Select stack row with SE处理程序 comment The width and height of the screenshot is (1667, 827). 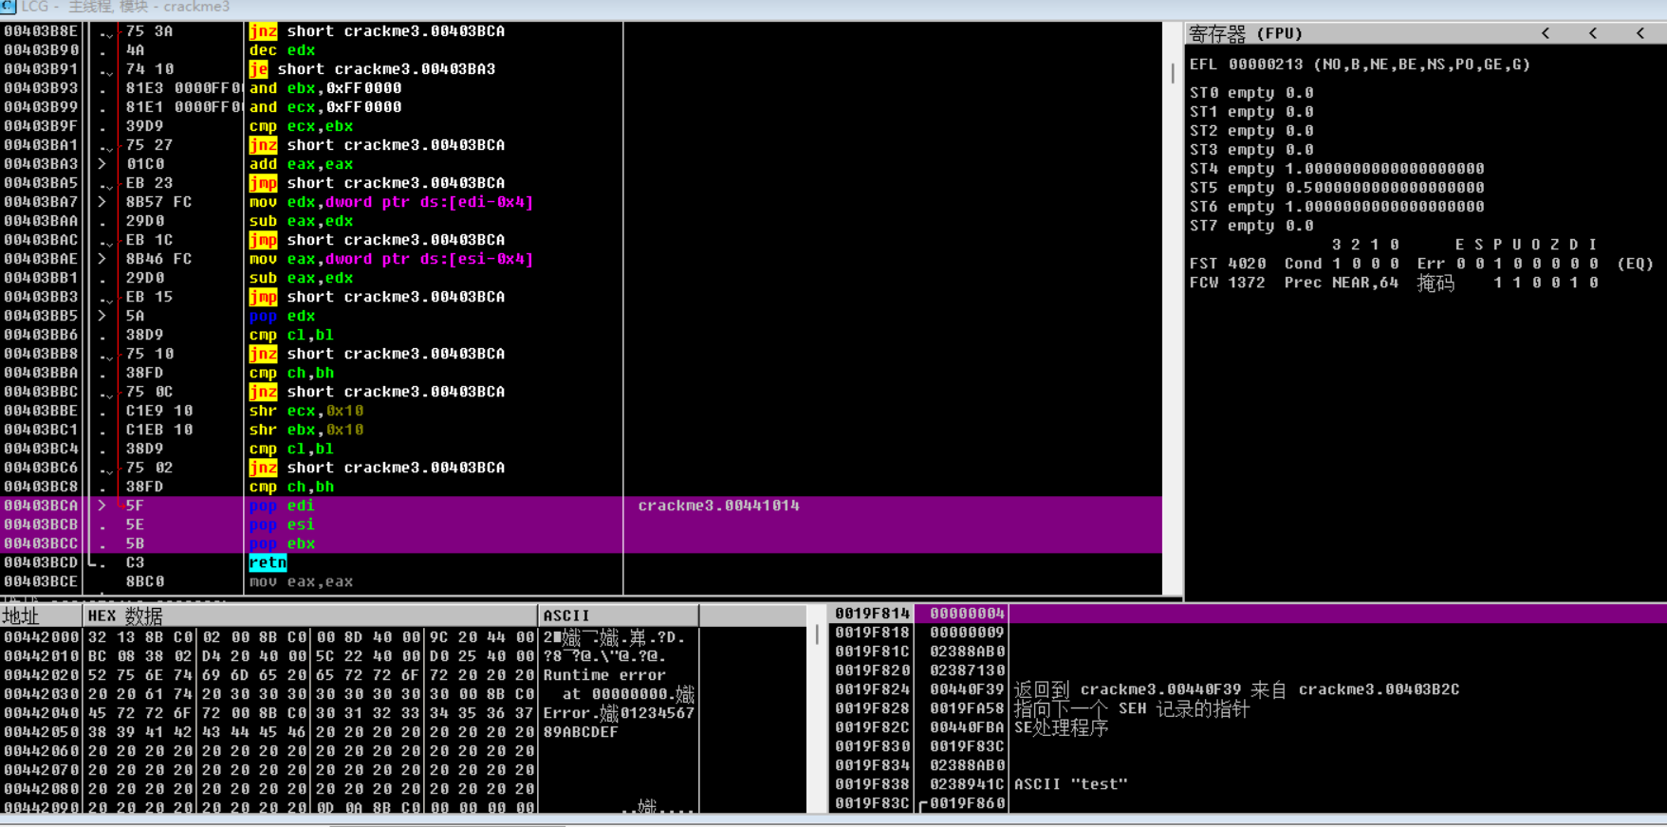click(x=1249, y=727)
